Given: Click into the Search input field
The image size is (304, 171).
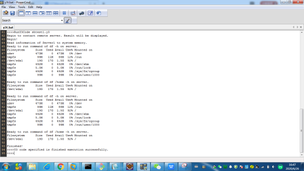Looking at the screenshot, I should tap(36, 20).
